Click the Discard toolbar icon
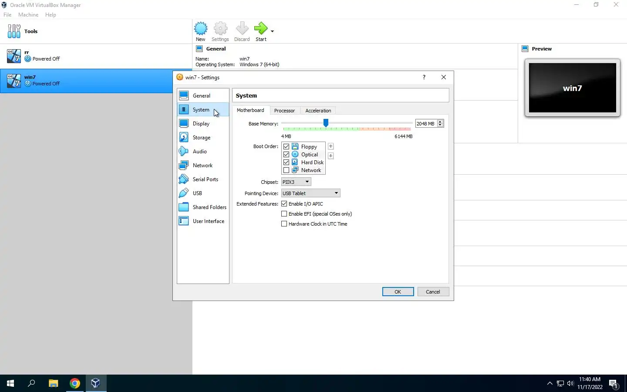 click(x=242, y=29)
